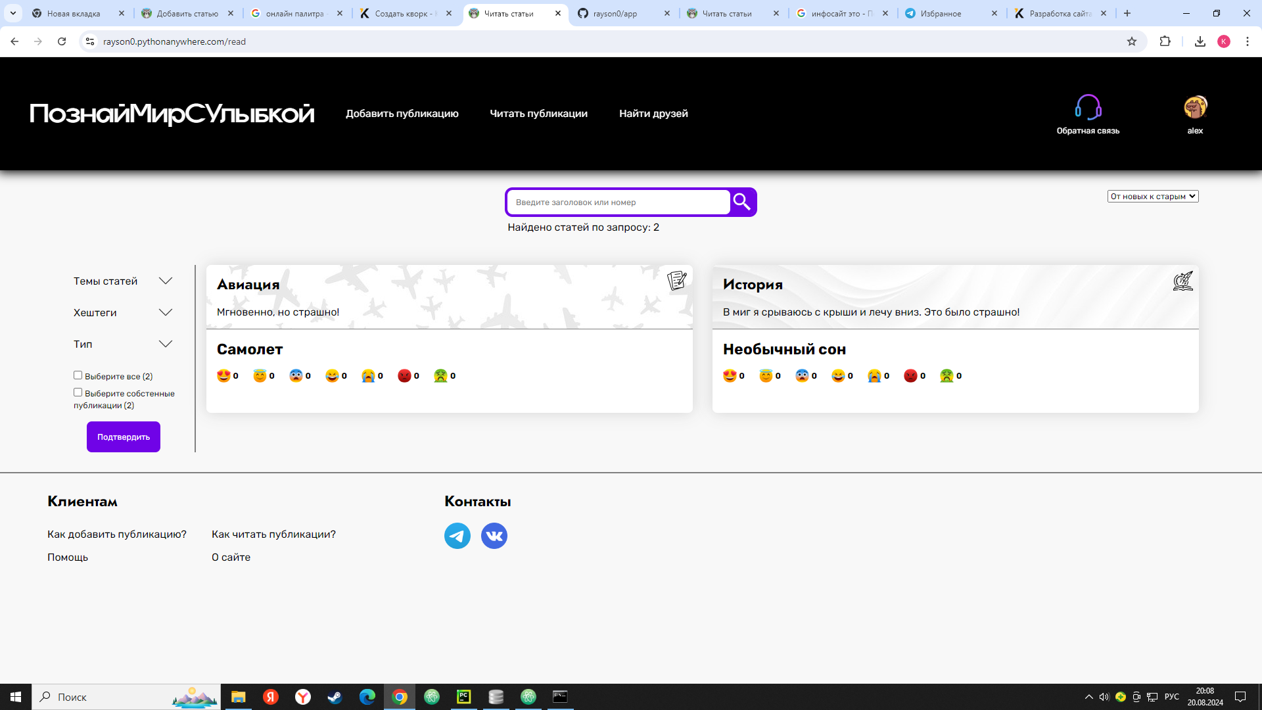The image size is (1262, 710).
Task: Go to Добавить публикацию menu item
Action: (402, 113)
